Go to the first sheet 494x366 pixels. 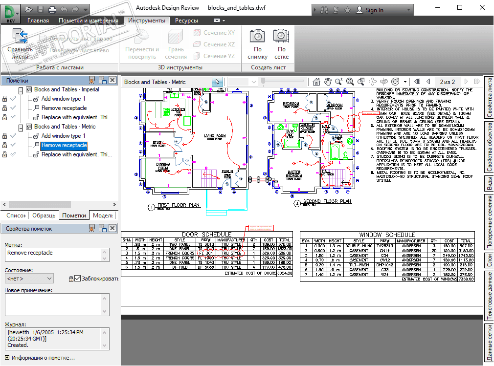417,82
